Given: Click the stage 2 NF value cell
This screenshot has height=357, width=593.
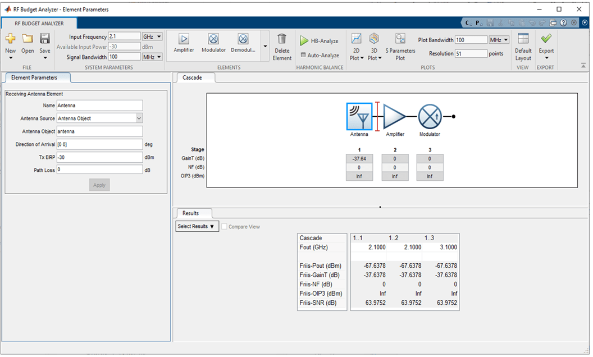Looking at the screenshot, I should tap(395, 167).
